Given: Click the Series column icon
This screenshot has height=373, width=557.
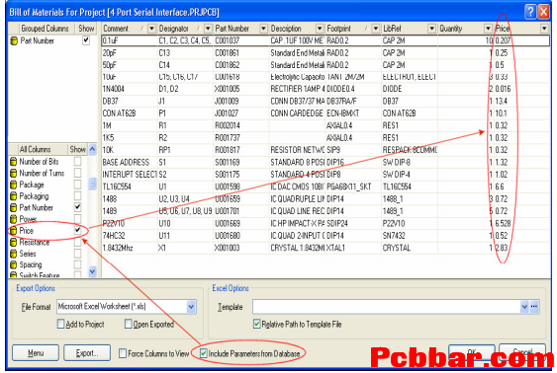Looking at the screenshot, I should pyautogui.click(x=14, y=254).
